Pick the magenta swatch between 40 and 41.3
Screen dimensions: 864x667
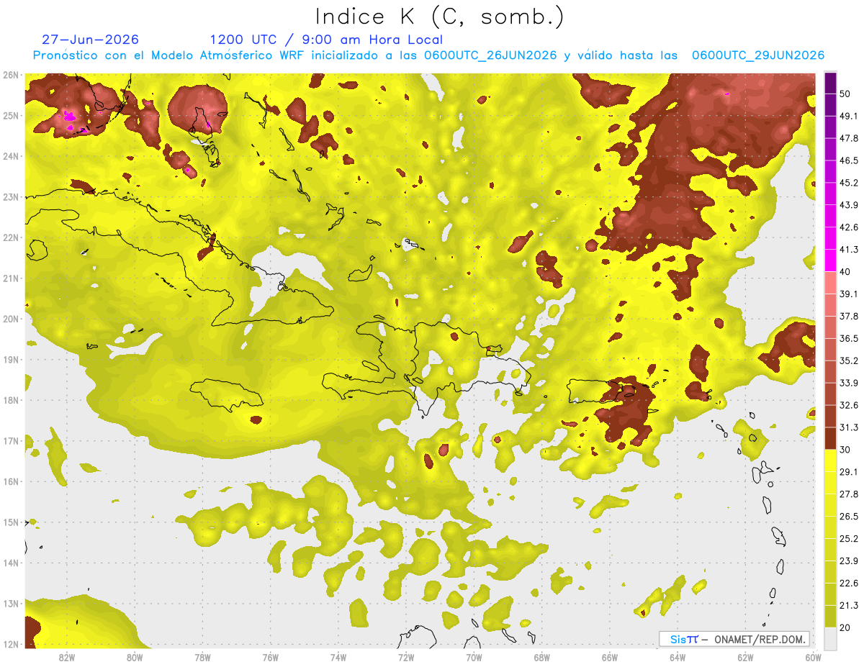(830, 260)
